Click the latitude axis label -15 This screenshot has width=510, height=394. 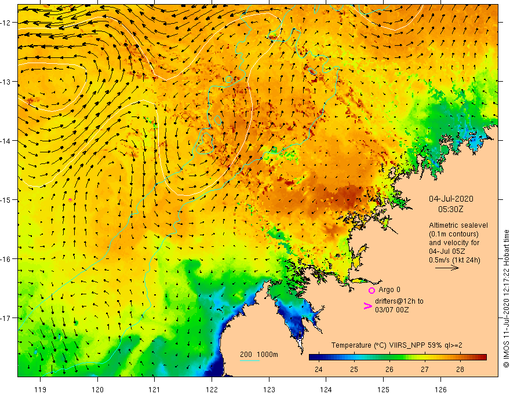click(x=6, y=199)
